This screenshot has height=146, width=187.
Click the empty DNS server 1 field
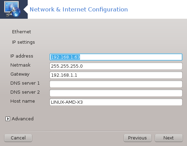point(116,84)
